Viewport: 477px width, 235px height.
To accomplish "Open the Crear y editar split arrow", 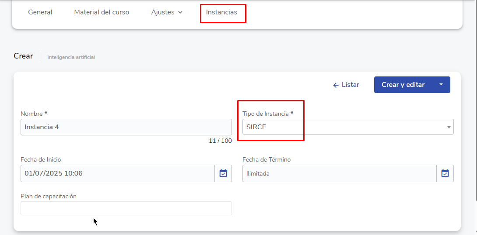I will pyautogui.click(x=441, y=85).
